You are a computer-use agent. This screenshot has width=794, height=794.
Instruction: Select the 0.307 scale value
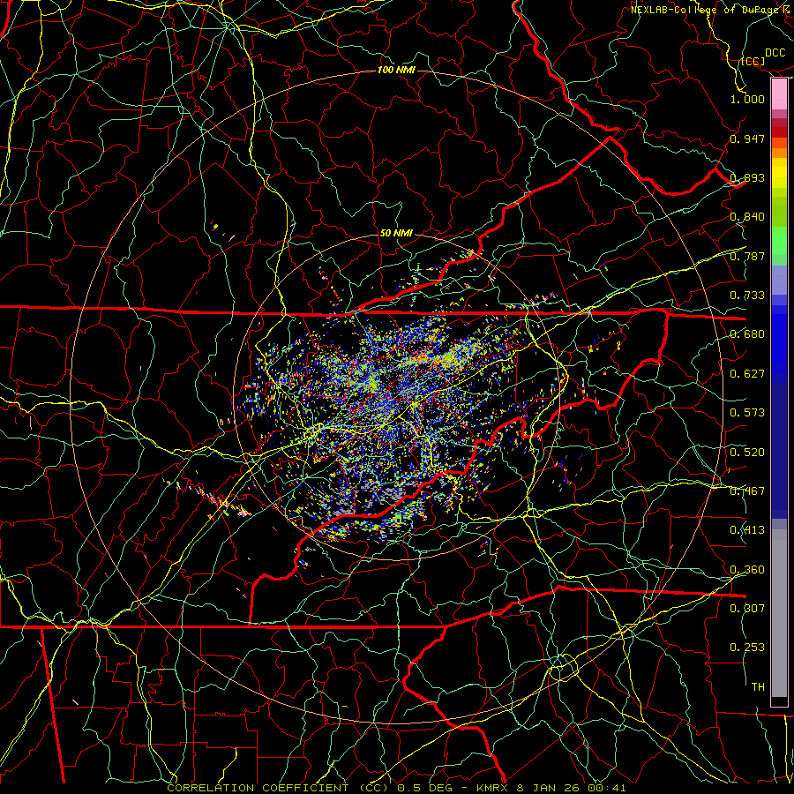coord(747,608)
